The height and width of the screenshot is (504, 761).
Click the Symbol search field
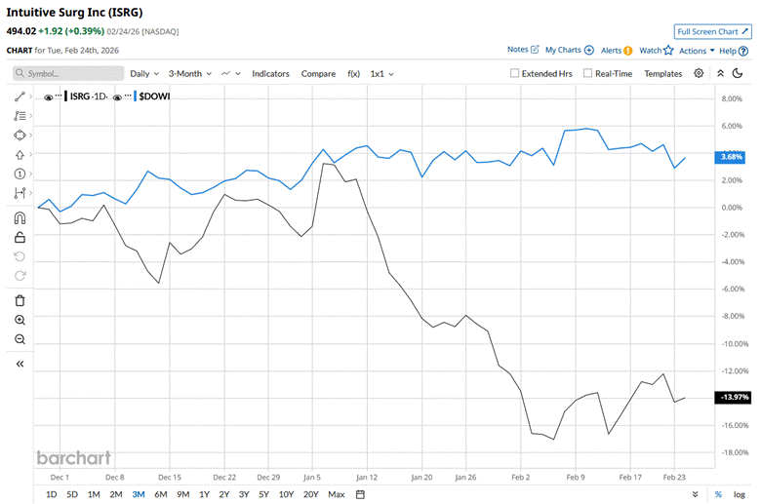68,73
